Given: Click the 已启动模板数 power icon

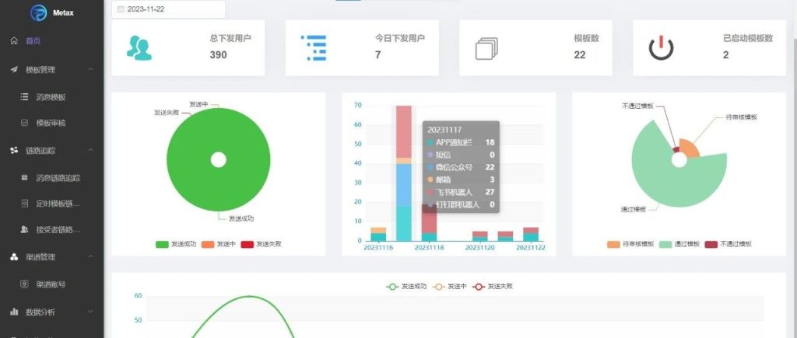Looking at the screenshot, I should [661, 48].
